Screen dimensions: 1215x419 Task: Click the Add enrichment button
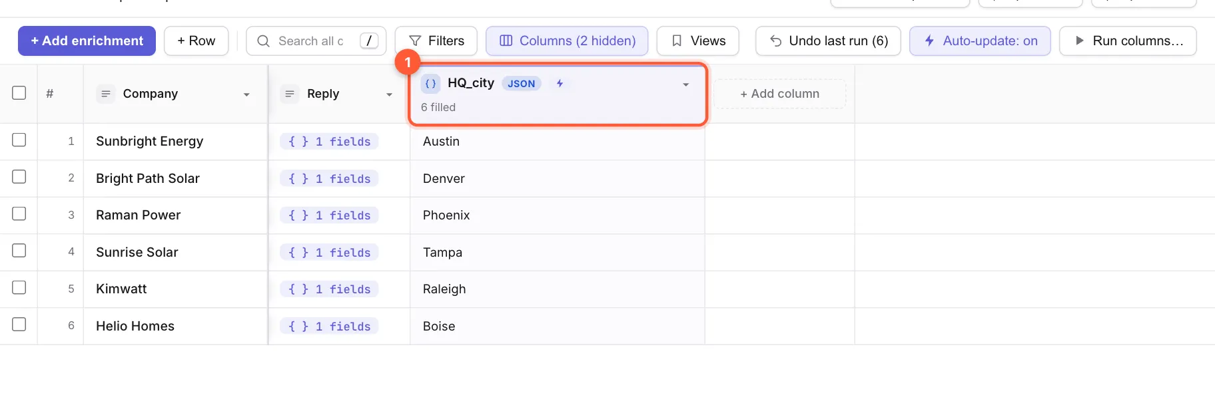[x=87, y=41]
